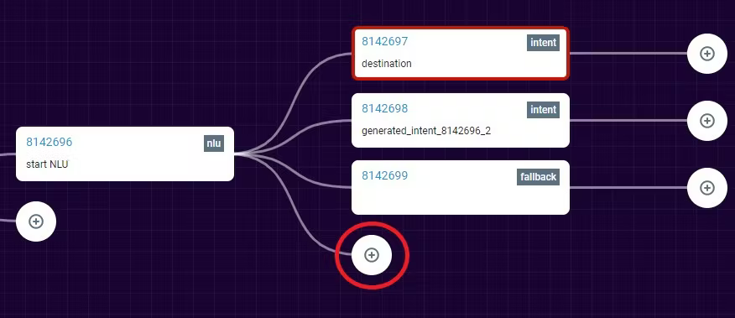Click the nlu badge on node 8142696
Screen dimensions: 735x318
pos(214,143)
